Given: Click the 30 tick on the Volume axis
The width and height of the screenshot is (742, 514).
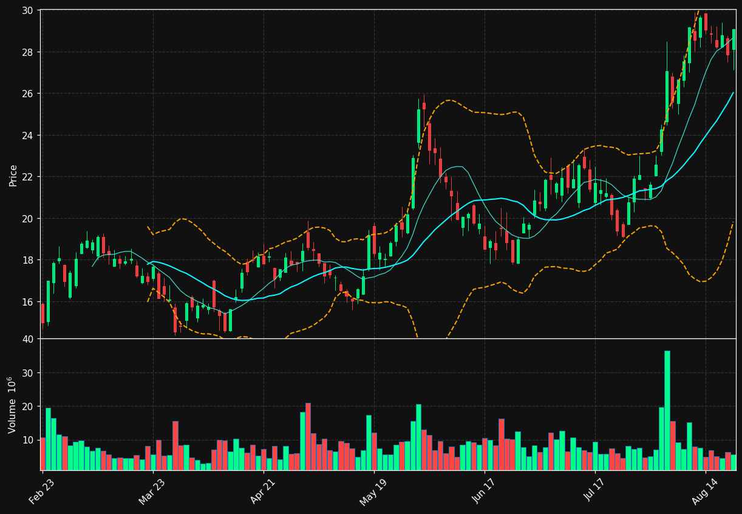Looking at the screenshot, I should click(x=29, y=373).
